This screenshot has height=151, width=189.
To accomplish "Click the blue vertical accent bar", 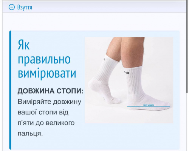I will tap(10, 90).
